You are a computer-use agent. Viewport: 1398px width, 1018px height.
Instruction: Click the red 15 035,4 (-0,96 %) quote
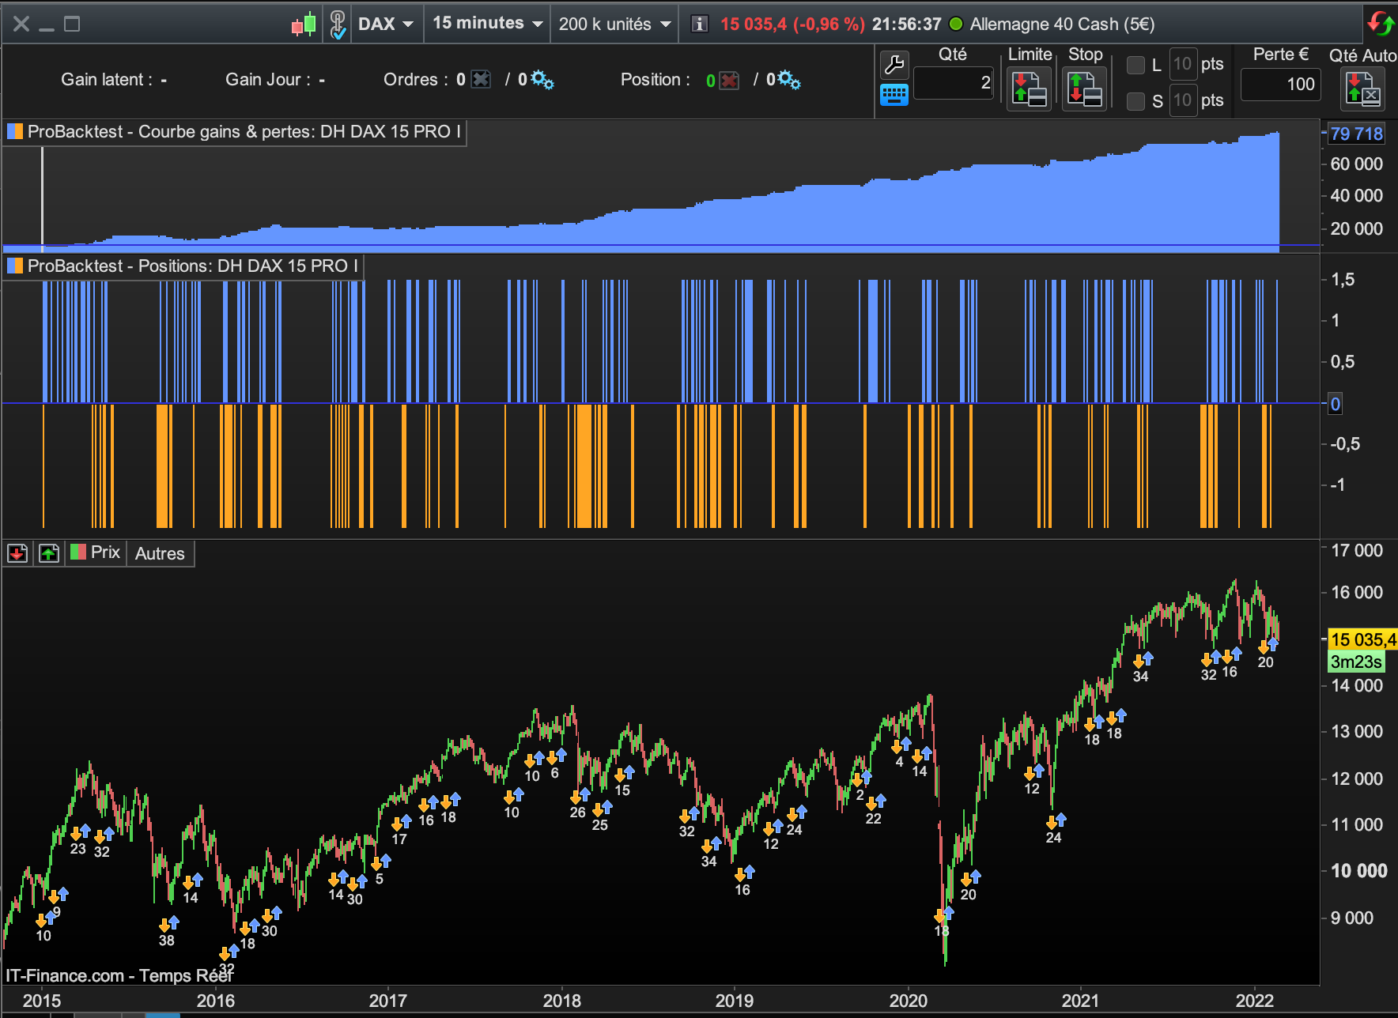(x=792, y=24)
